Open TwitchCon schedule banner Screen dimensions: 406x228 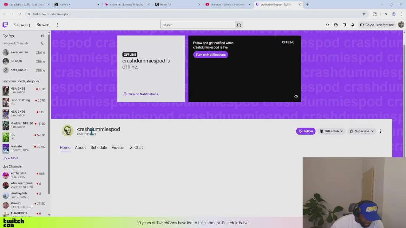coord(193,223)
